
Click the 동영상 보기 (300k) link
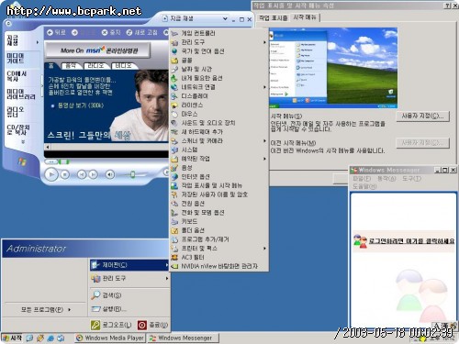coord(81,105)
